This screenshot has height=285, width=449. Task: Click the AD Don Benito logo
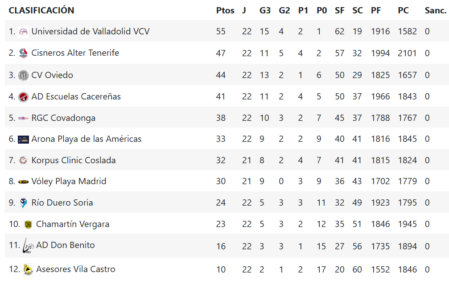28,246
